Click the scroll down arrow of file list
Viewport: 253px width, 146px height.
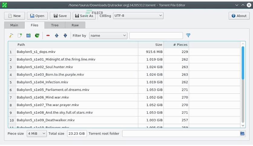(x=243, y=125)
